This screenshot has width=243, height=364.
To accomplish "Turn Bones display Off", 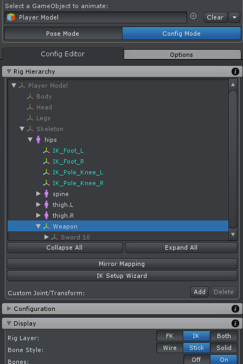I will pyautogui.click(x=196, y=359).
